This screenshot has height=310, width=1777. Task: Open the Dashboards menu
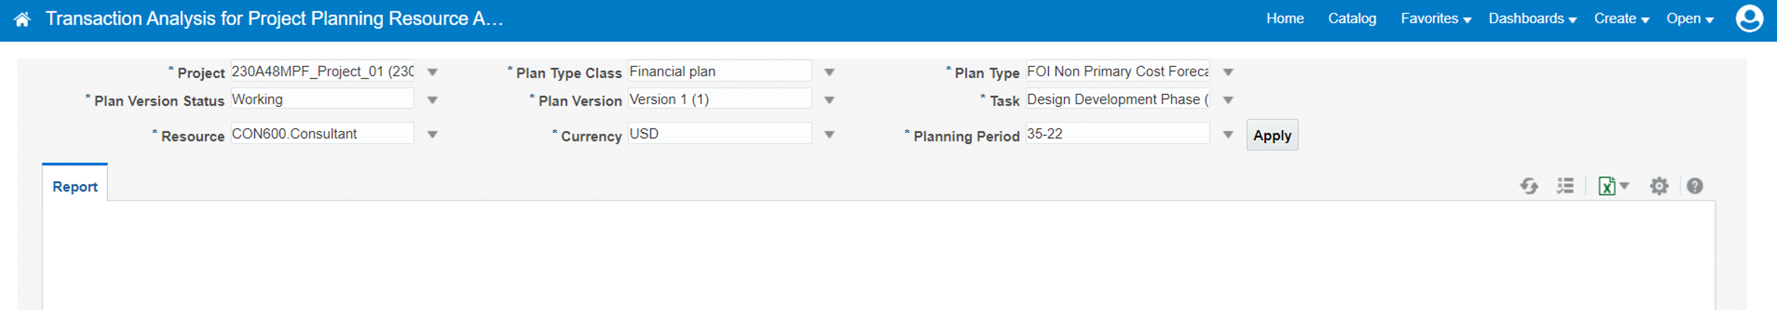[1532, 19]
